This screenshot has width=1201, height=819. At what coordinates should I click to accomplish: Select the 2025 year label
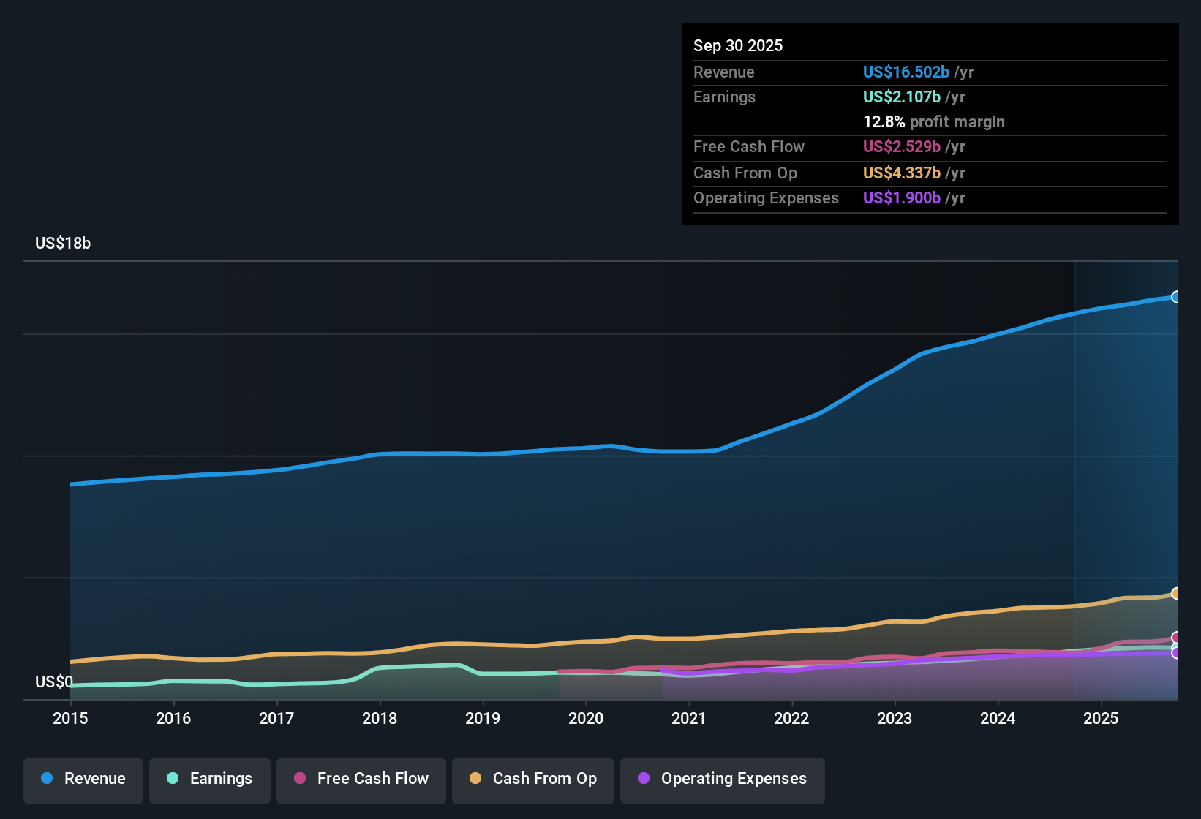(x=1102, y=719)
